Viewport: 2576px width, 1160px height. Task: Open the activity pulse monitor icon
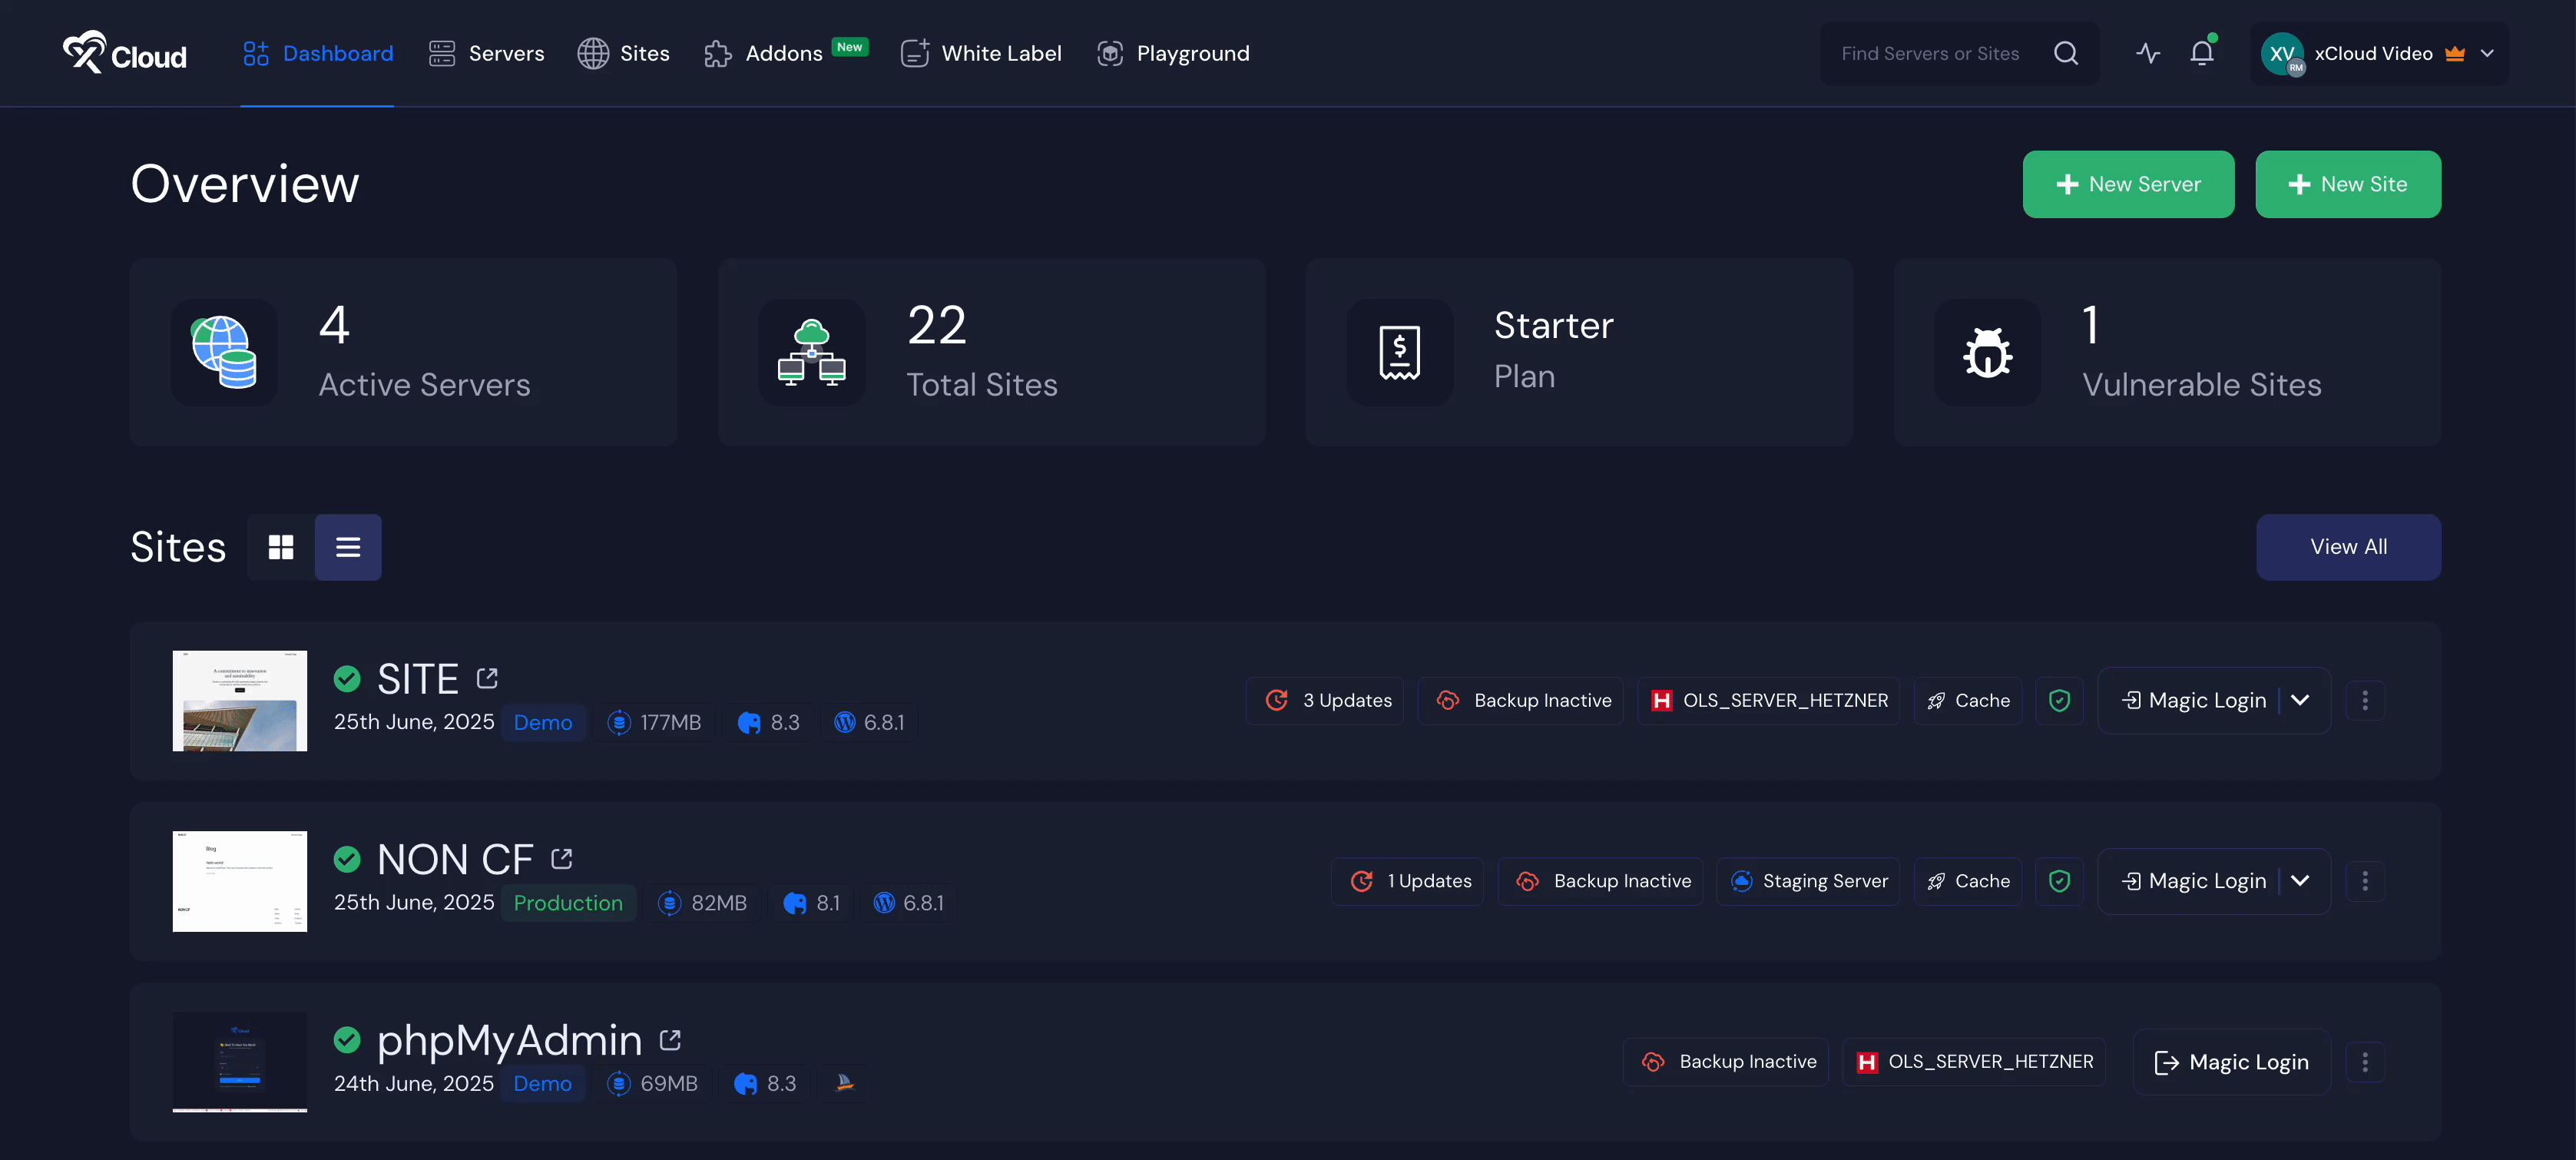click(x=2148, y=53)
